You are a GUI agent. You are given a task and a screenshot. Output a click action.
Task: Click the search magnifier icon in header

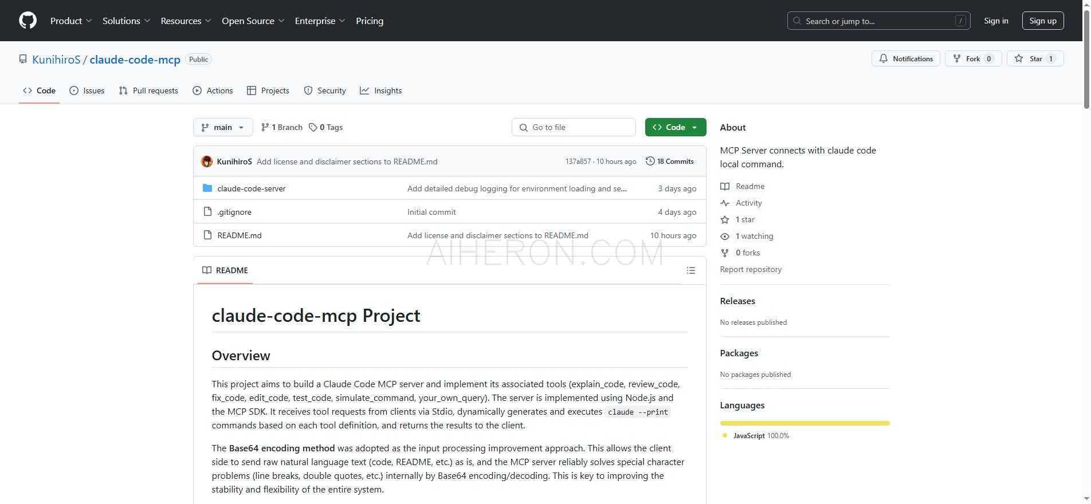click(797, 21)
